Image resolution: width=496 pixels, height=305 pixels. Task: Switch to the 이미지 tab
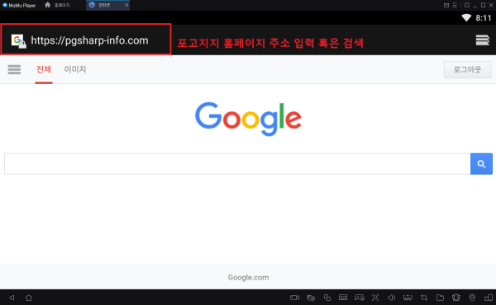tap(75, 69)
